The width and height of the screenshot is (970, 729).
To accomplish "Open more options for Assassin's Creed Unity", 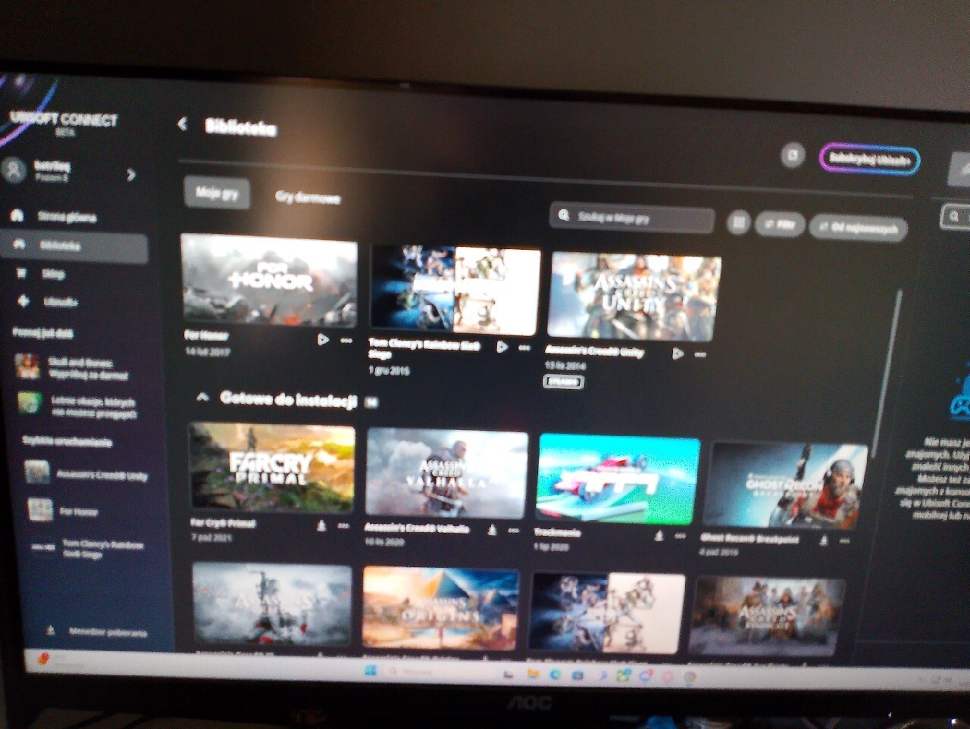I will [700, 354].
